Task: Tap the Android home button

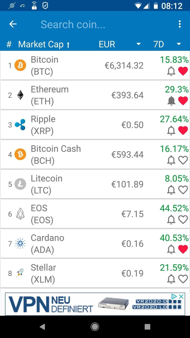Action: [95, 327]
